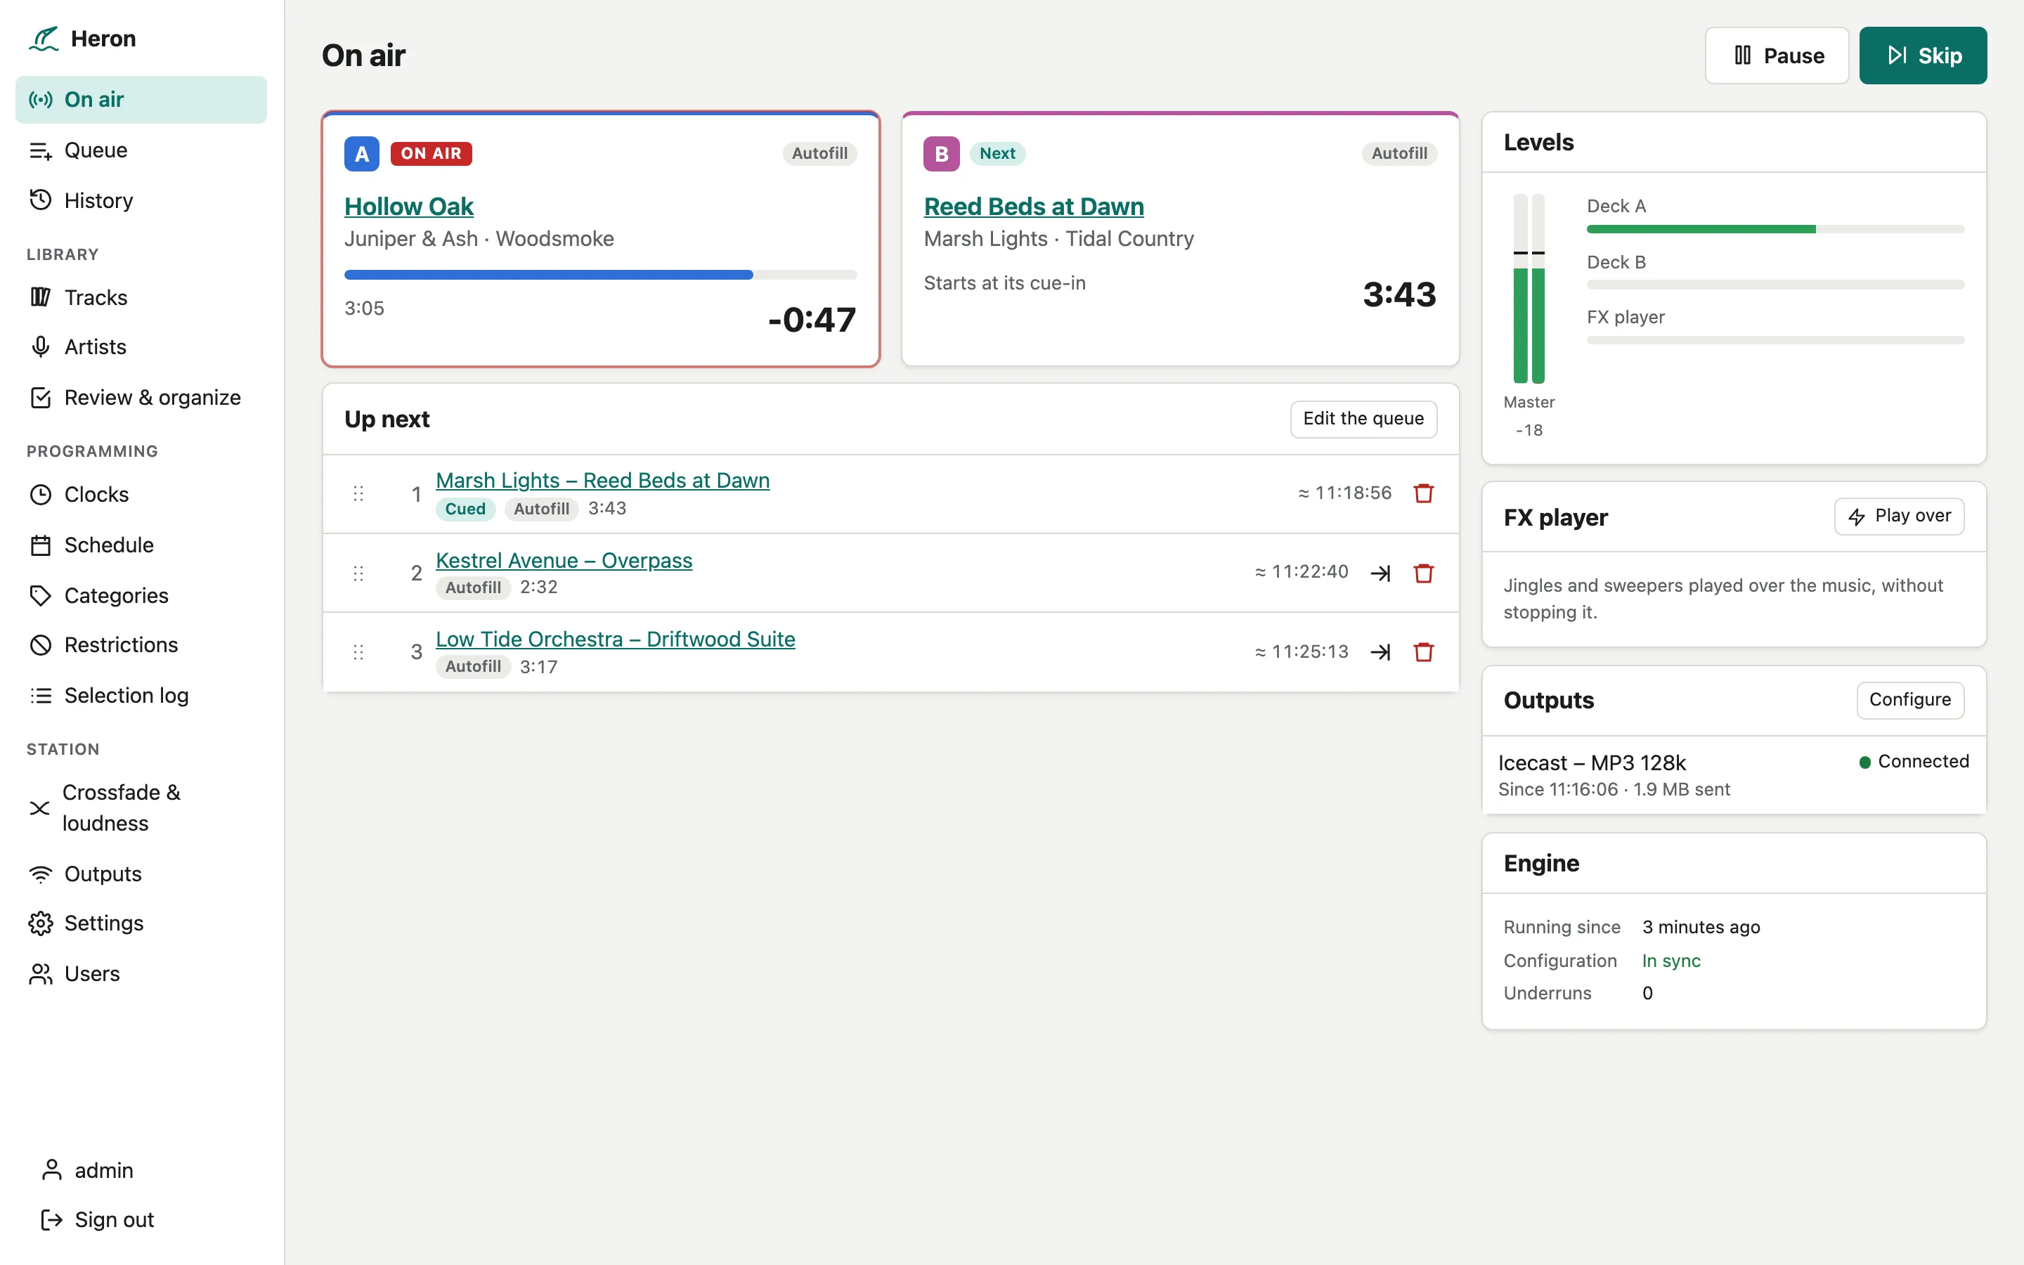Open the Selection log
The width and height of the screenshot is (2024, 1265).
(141, 695)
